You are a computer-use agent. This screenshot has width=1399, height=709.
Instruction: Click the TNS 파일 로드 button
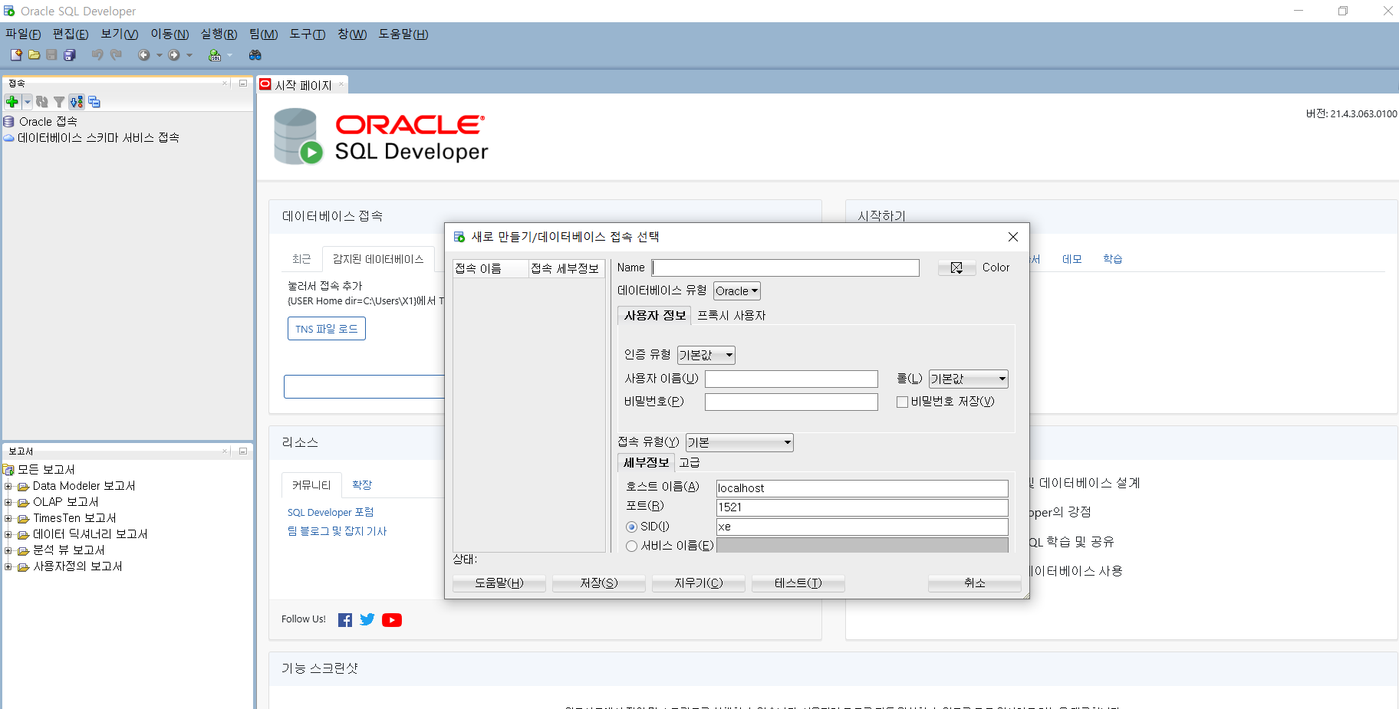click(327, 329)
